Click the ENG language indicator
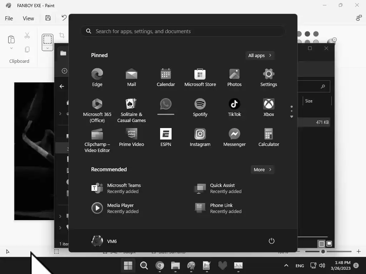Screen dimensions: 366x274 tap(300, 265)
